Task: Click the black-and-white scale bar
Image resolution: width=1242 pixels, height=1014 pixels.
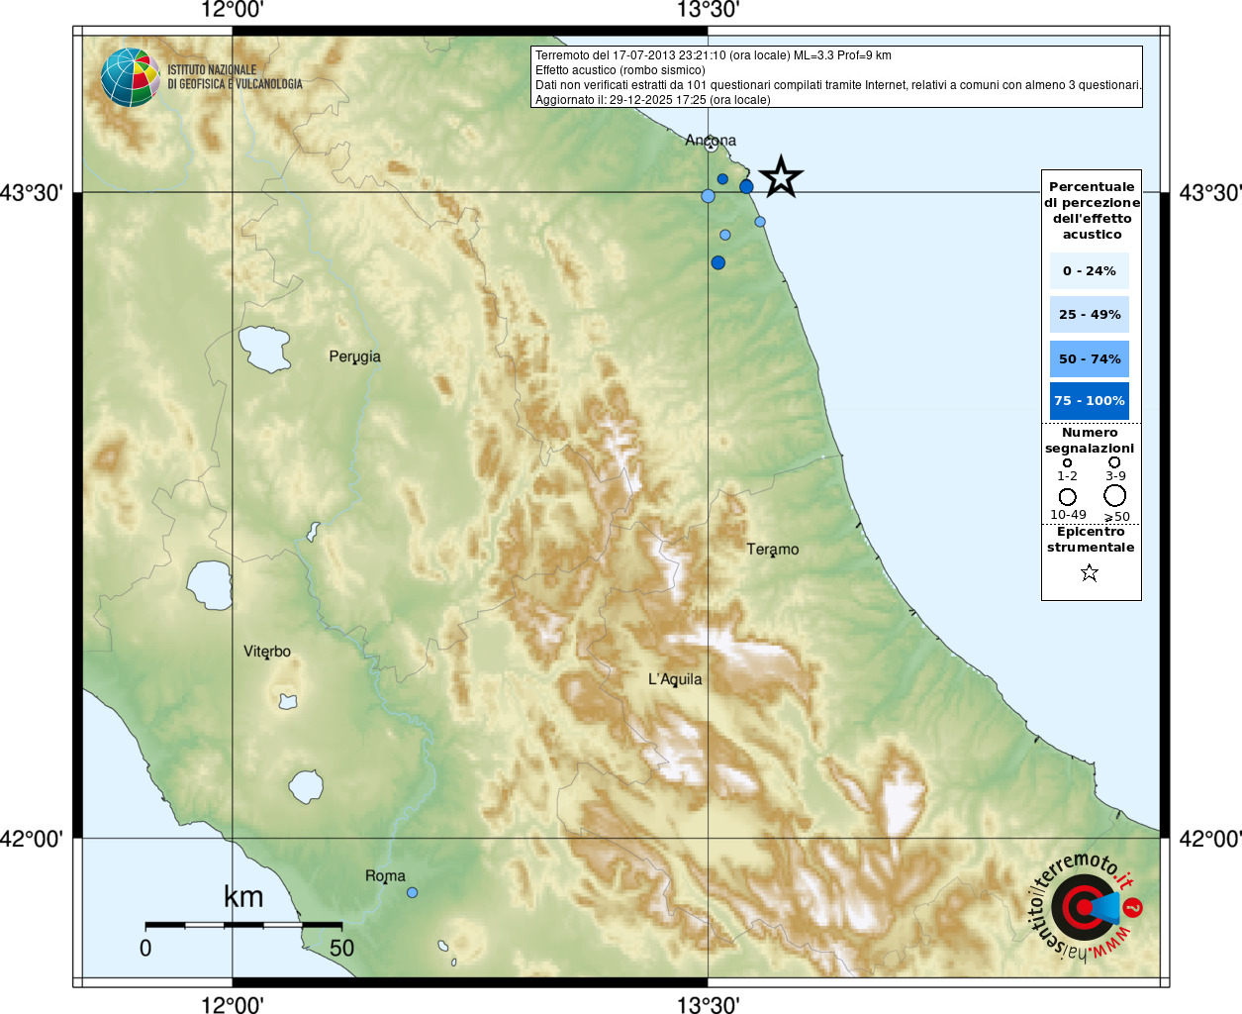Action: pyautogui.click(x=243, y=925)
